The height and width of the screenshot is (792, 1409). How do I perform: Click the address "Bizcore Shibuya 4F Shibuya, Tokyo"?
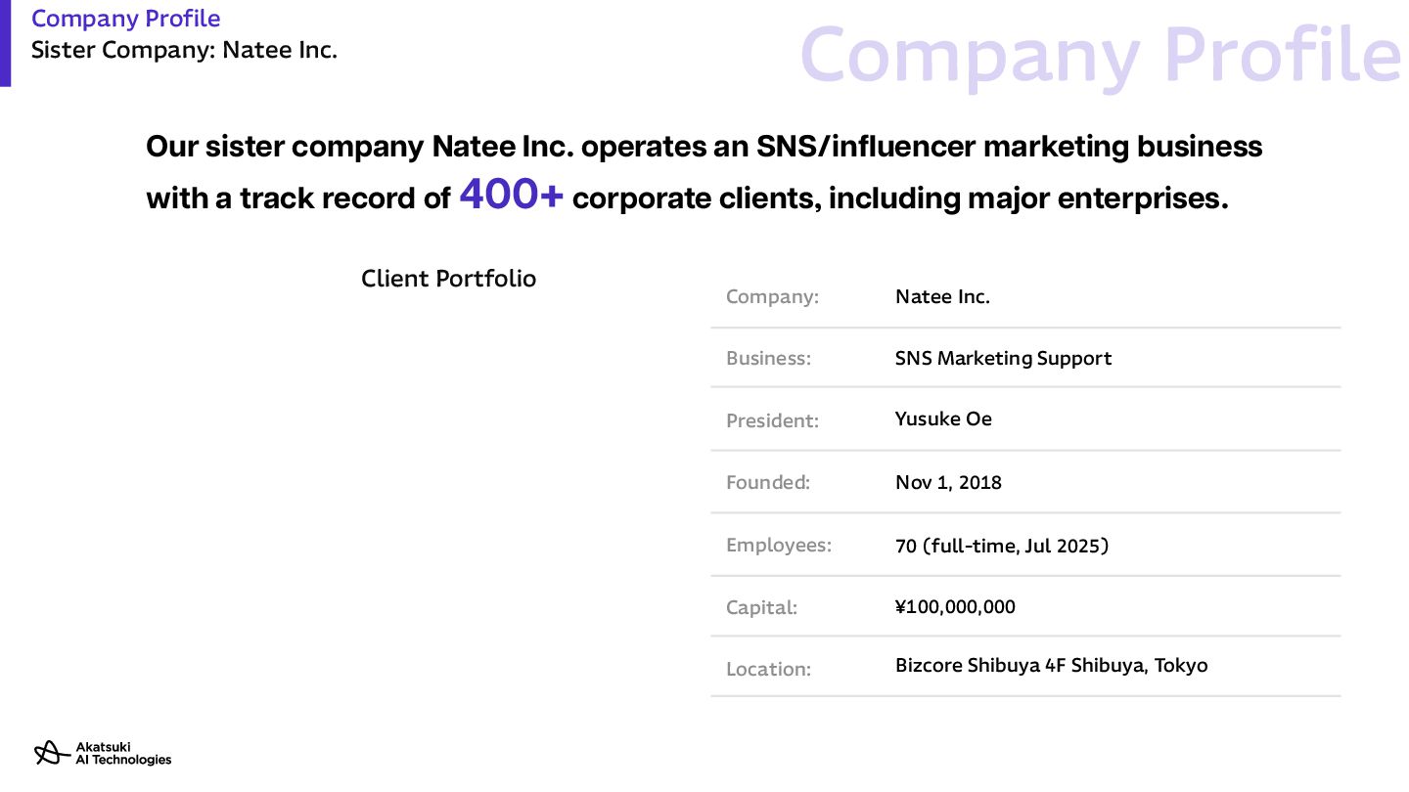tap(1051, 666)
